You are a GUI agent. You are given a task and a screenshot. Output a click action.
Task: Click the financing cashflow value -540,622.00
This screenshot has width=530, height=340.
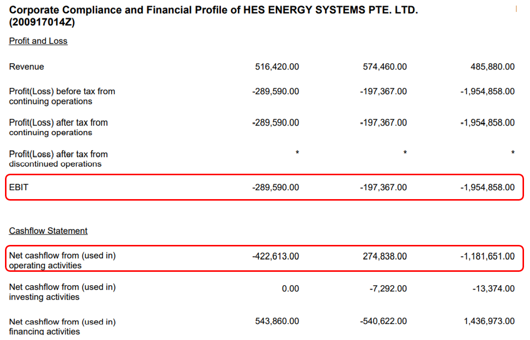(x=383, y=321)
